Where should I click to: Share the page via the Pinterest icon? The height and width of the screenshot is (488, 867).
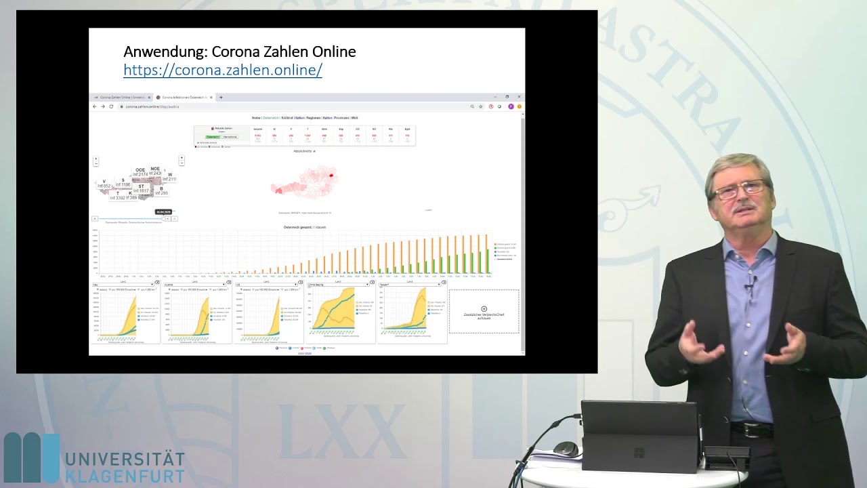click(x=301, y=348)
